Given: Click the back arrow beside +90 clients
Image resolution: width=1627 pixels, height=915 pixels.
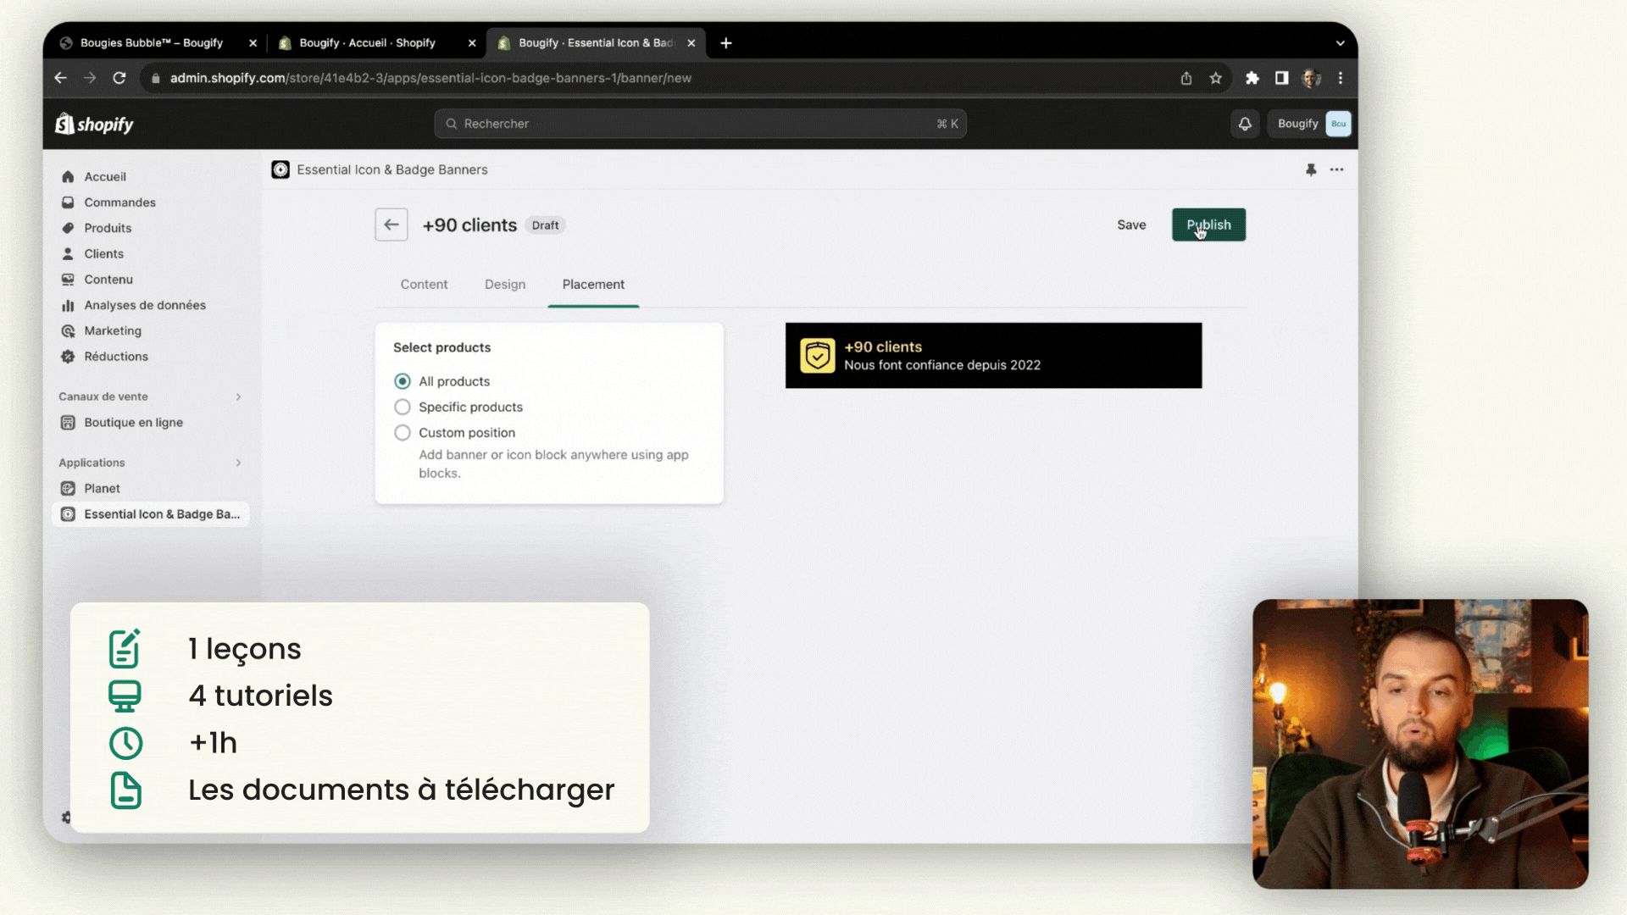Looking at the screenshot, I should point(391,225).
